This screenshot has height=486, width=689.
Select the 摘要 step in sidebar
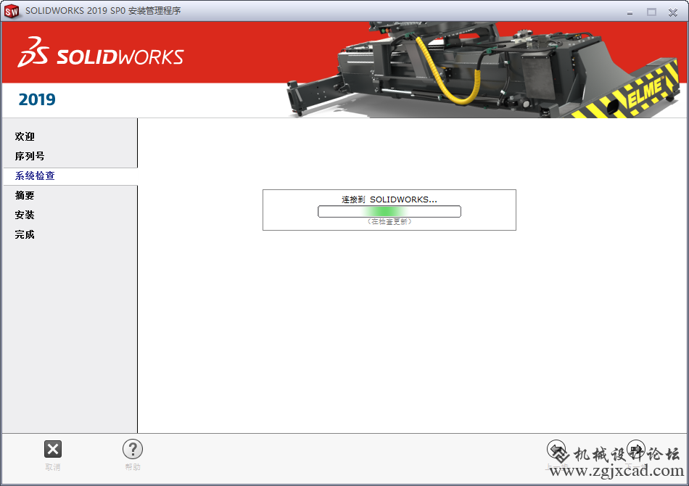click(25, 195)
